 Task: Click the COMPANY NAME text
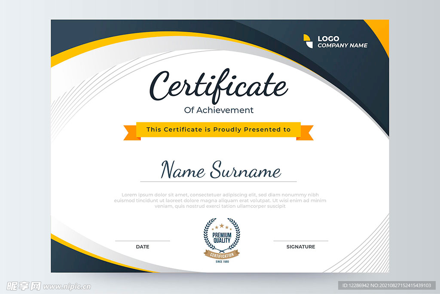pyautogui.click(x=342, y=45)
